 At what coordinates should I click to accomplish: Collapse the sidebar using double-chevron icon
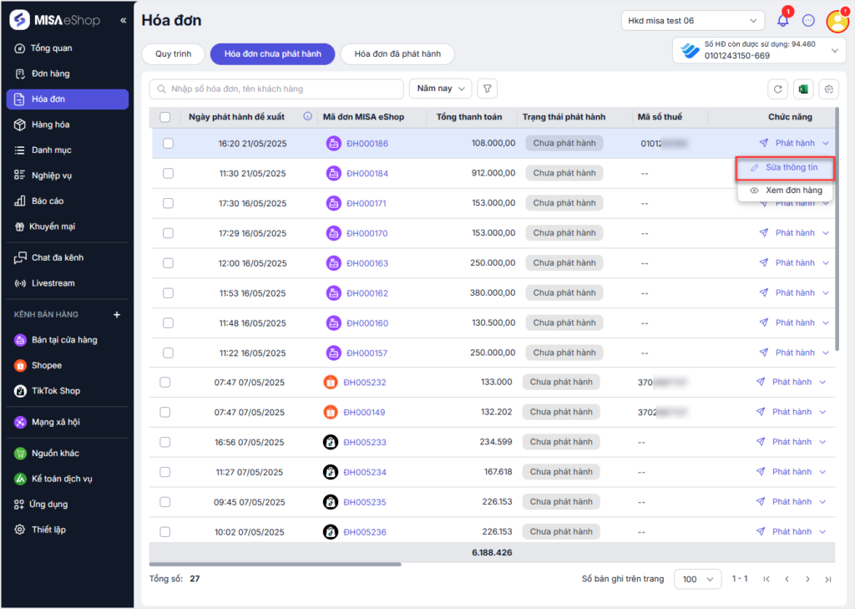(124, 20)
